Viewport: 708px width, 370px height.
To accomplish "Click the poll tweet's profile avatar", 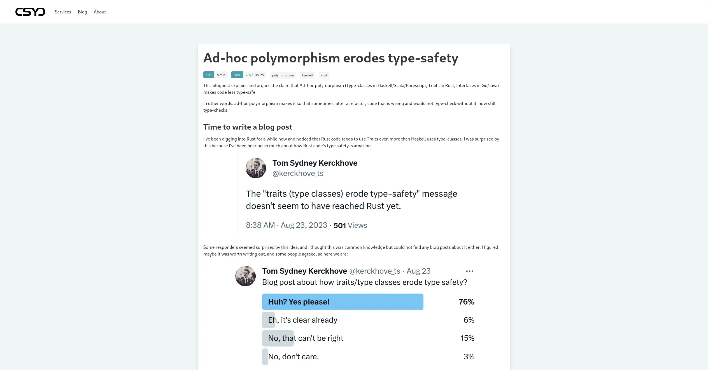I will pos(245,276).
